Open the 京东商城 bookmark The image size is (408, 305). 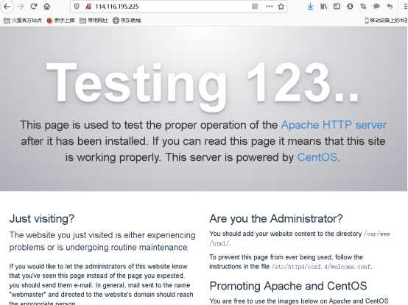pyautogui.click(x=127, y=21)
